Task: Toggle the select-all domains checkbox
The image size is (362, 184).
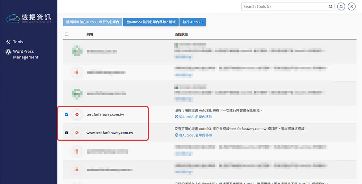Action: tap(67, 34)
